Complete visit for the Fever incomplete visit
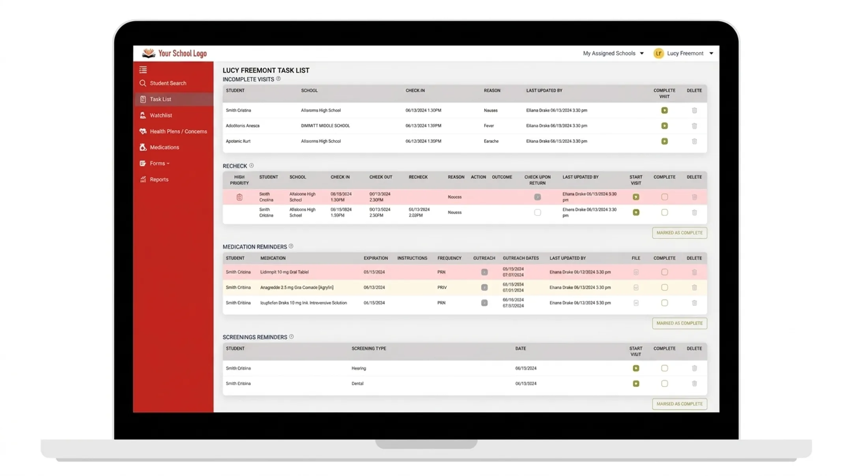Viewport: 852px width, 476px height. (664, 126)
